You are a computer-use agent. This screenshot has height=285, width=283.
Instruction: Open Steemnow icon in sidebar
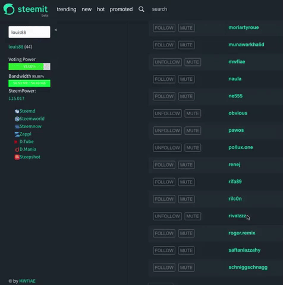[17, 126]
